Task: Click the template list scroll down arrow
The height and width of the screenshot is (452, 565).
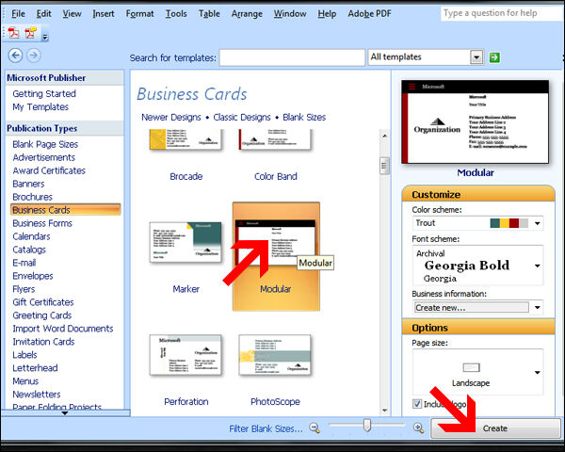Action: pos(385,411)
